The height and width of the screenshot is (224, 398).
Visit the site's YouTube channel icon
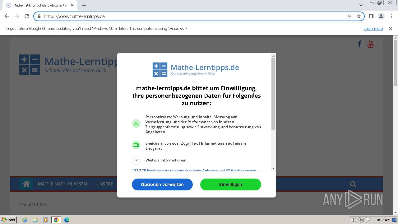[370, 44]
